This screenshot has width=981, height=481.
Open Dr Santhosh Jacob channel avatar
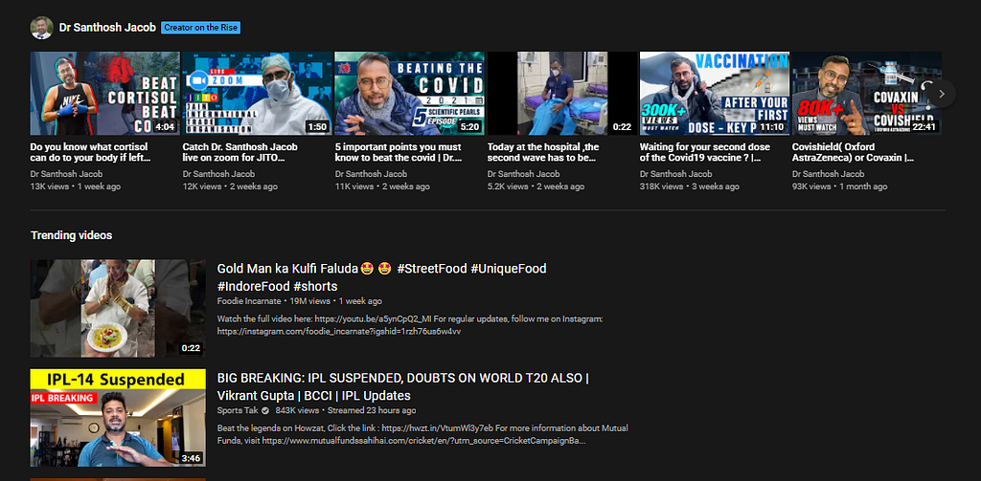point(41,28)
